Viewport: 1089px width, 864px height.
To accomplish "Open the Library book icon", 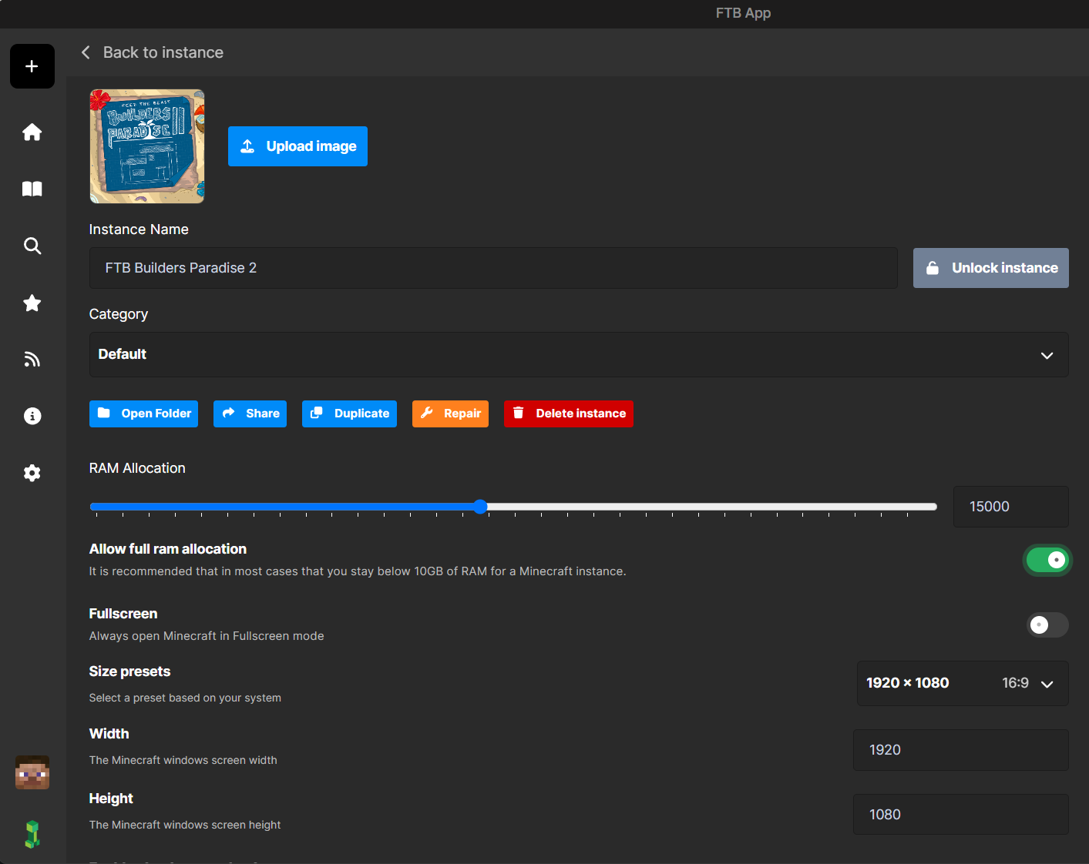I will pos(32,189).
